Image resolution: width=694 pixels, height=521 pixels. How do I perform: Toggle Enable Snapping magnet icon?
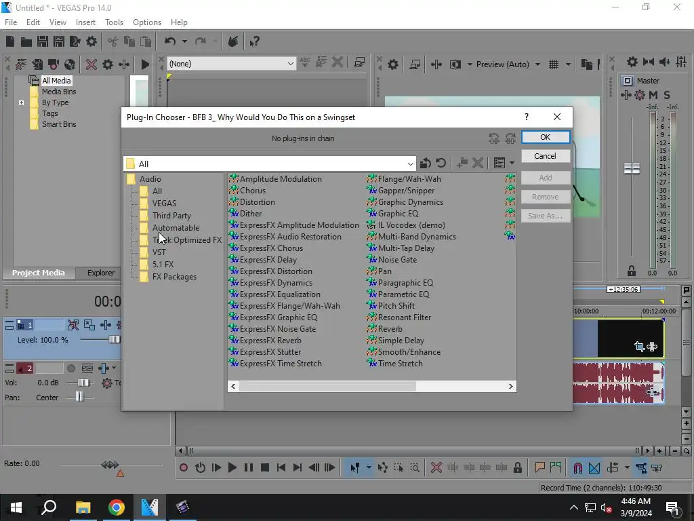point(577,468)
